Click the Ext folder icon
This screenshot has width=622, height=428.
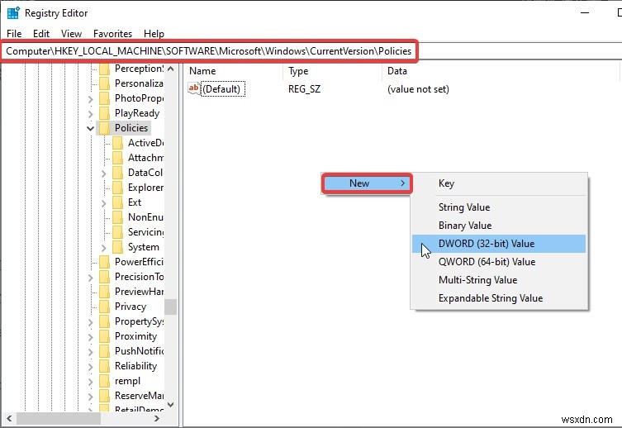118,202
